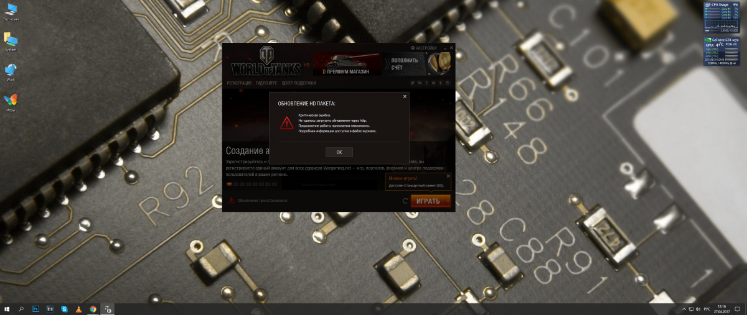Confirm the error dialog with OK
The height and width of the screenshot is (315, 747).
click(x=339, y=152)
